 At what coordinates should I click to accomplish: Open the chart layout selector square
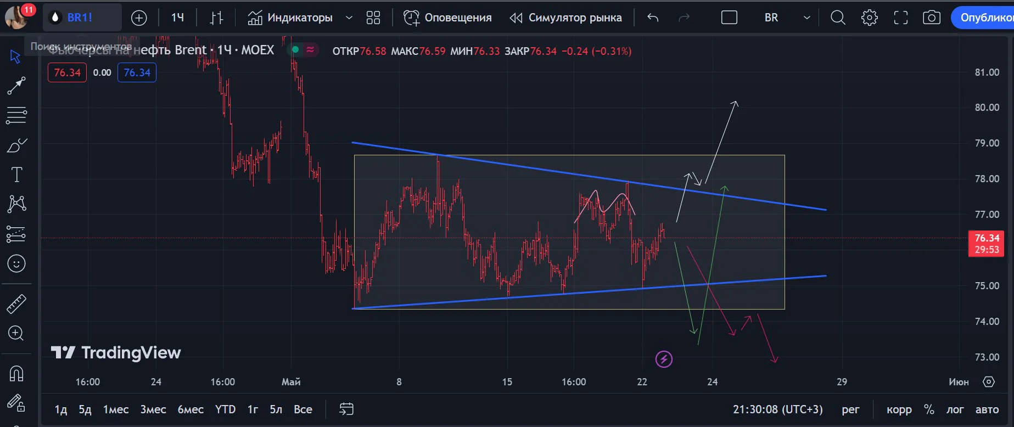(729, 18)
